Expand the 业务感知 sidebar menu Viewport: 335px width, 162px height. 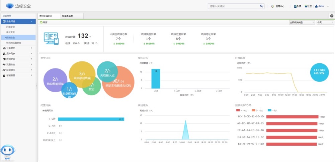click(x=18, y=48)
